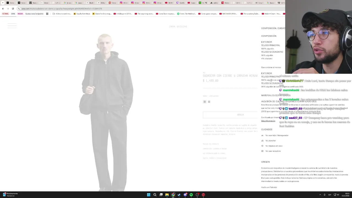This screenshot has height=198, width=352.
Task: Switch ESP keyboard language indicator
Action: pyautogui.click(x=330, y=195)
